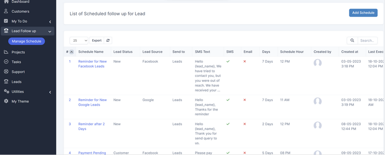Expand the Utilities submenu chevron
Image resolution: width=385 pixels, height=155 pixels.
click(x=50, y=92)
